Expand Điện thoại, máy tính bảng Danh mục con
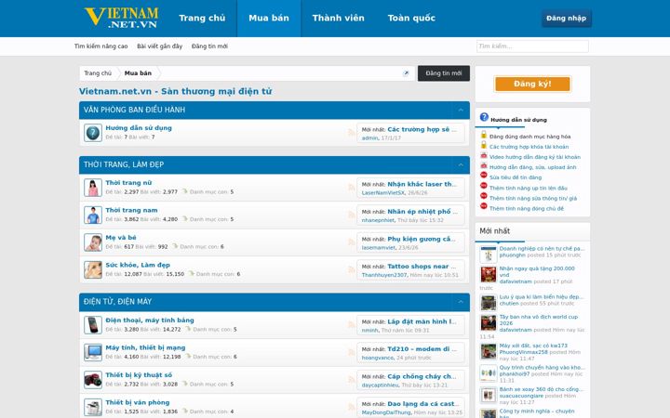Viewport: 670px width, 418px height. [x=210, y=329]
